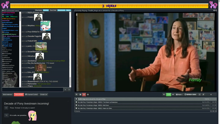220x124 pixels.
Task: Toggle Fancy Mode button
Action: [x=19, y=95]
